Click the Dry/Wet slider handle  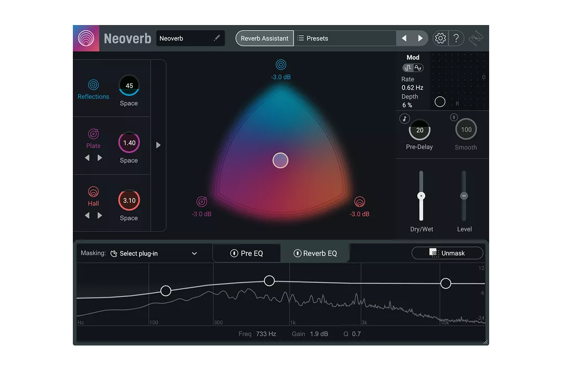[421, 196]
